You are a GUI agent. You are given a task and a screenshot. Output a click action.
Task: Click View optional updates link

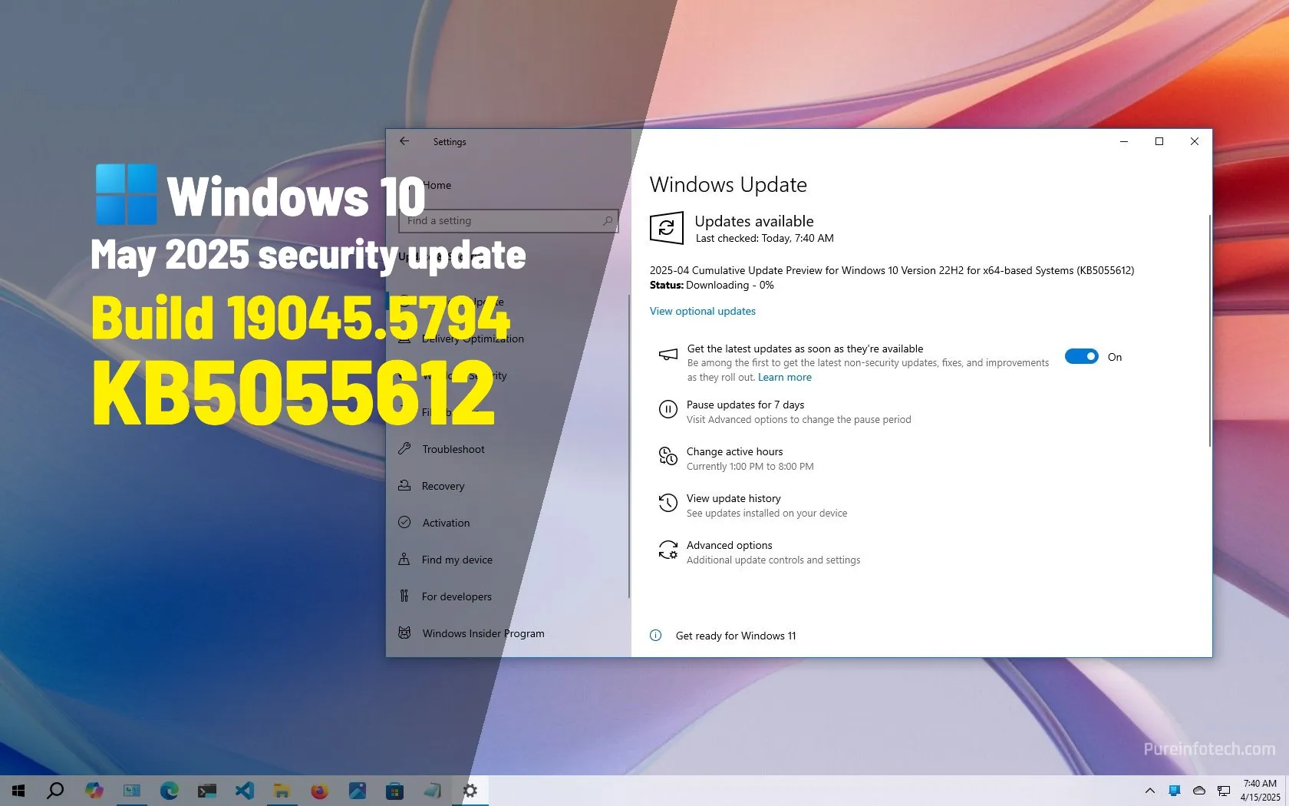point(703,311)
